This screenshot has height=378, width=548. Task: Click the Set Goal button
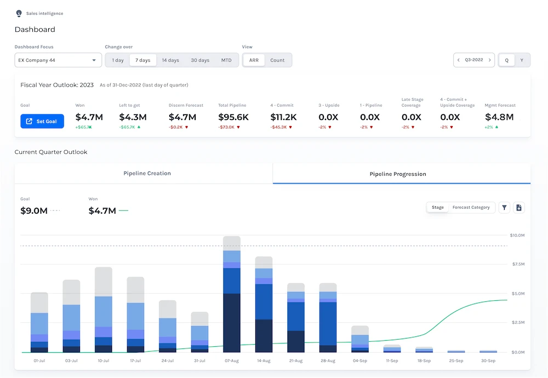pos(42,121)
